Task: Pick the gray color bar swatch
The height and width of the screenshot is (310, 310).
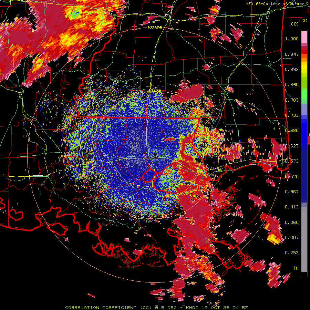Action: click(x=304, y=239)
